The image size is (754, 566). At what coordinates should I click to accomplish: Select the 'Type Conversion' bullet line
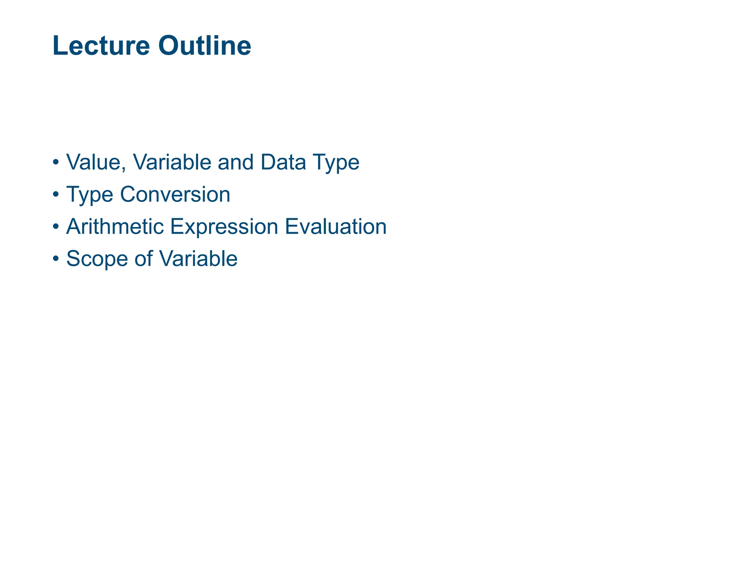(x=148, y=194)
